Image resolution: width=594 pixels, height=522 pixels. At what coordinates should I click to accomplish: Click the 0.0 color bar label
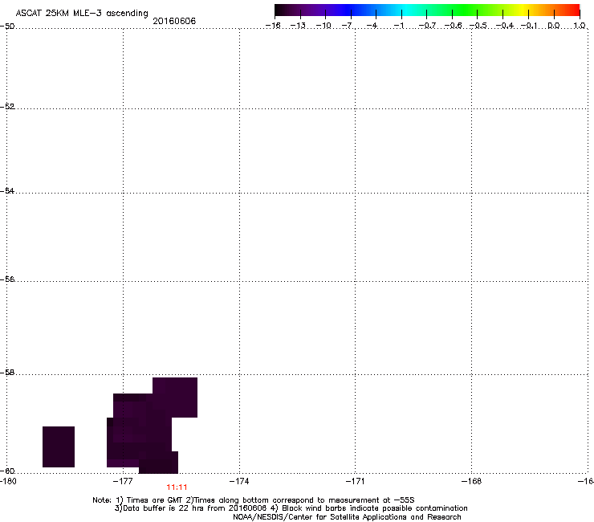[554, 26]
